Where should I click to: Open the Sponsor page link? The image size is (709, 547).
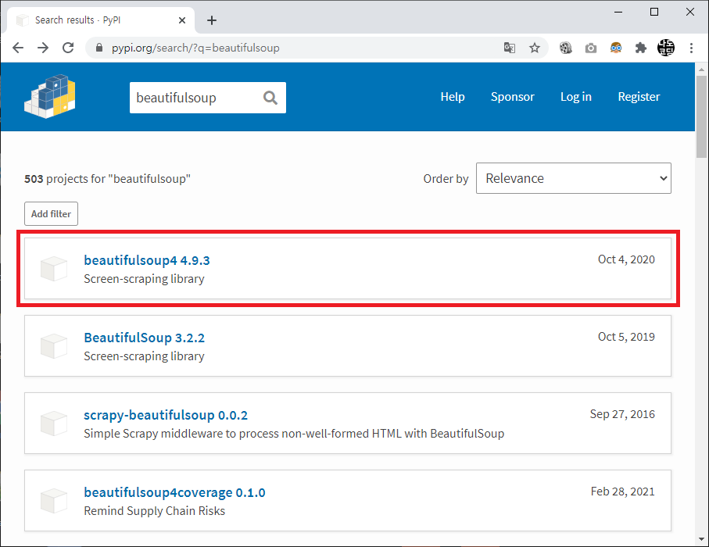coord(512,97)
